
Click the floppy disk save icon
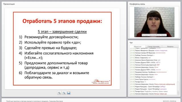[x=69, y=93]
